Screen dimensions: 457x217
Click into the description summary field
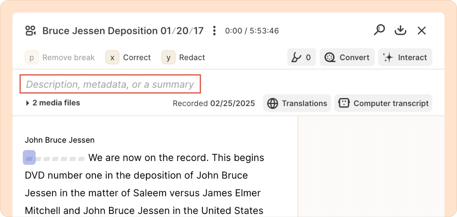point(110,84)
